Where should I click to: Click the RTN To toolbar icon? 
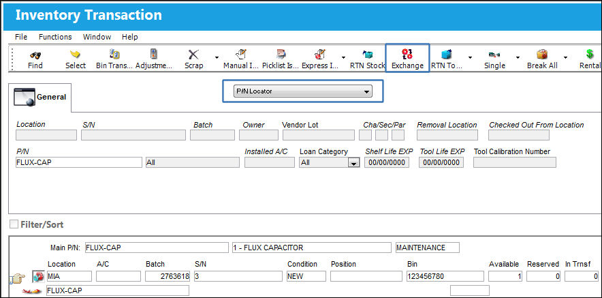[447, 55]
